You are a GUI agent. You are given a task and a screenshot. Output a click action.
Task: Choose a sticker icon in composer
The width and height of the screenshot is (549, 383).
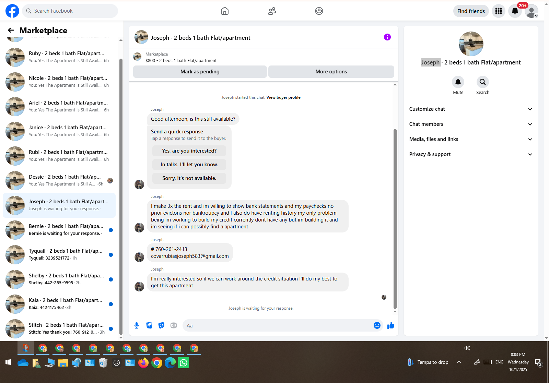point(161,325)
